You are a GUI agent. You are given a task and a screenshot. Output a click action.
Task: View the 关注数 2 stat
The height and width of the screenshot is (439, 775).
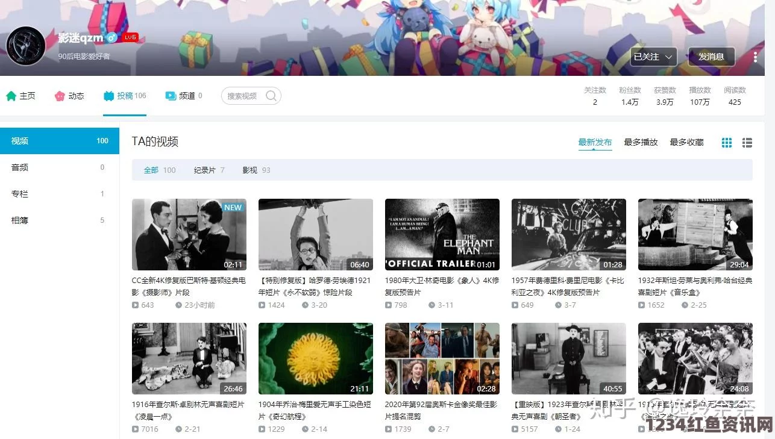coord(595,96)
